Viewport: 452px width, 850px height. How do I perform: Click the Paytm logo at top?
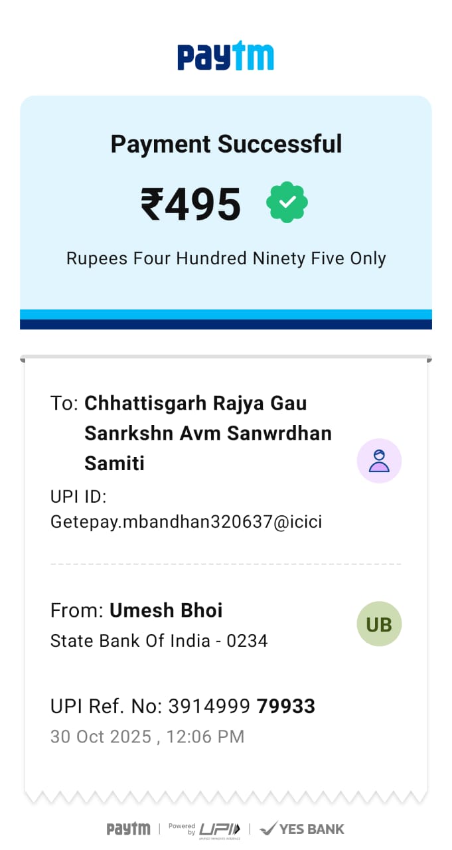tap(226, 56)
